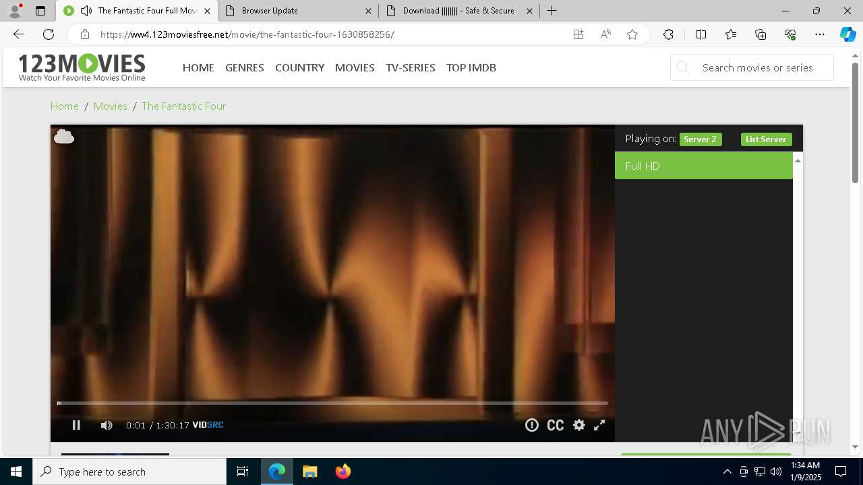Viewport: 863px width, 485px height.
Task: Toggle Split screen view
Action: coord(701,34)
